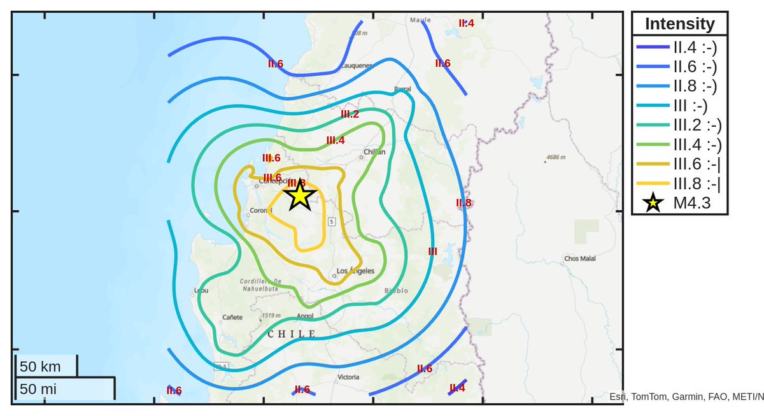Click the 'III :-)' legend entry text
This screenshot has width=764, height=416.
pos(690,105)
